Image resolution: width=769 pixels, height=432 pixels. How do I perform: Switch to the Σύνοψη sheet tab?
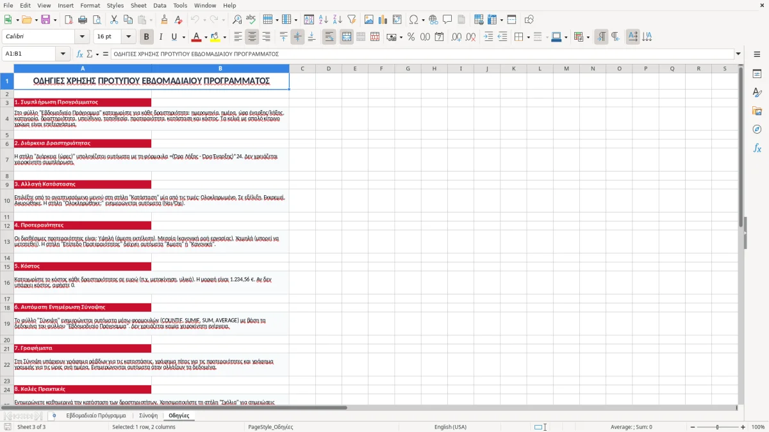148,416
